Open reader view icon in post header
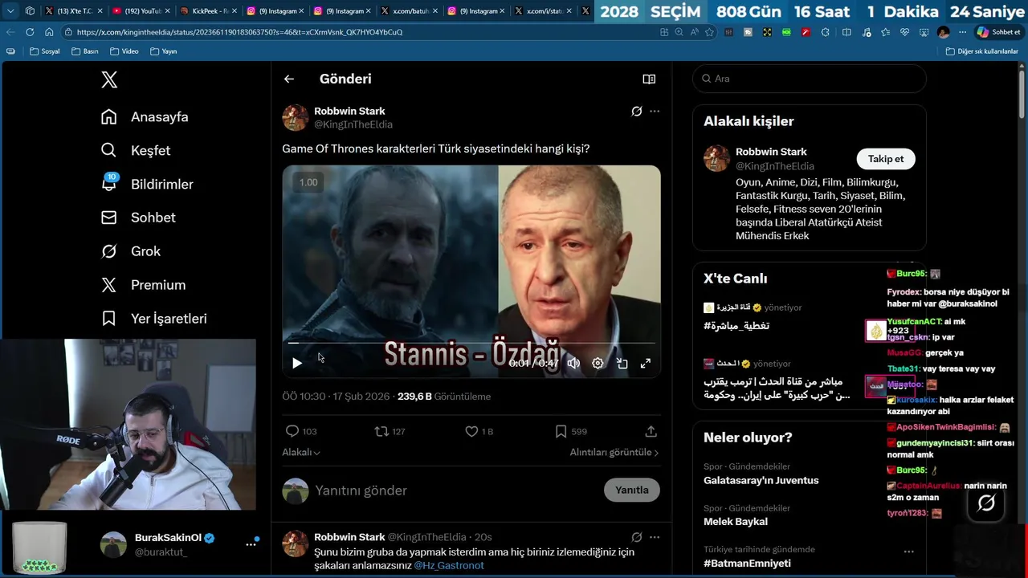Viewport: 1028px width, 578px height. [649, 79]
